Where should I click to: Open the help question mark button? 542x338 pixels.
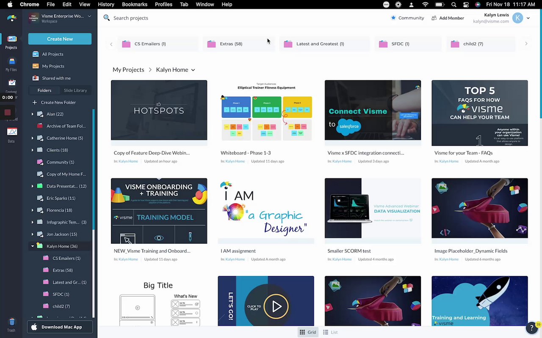pos(531,327)
